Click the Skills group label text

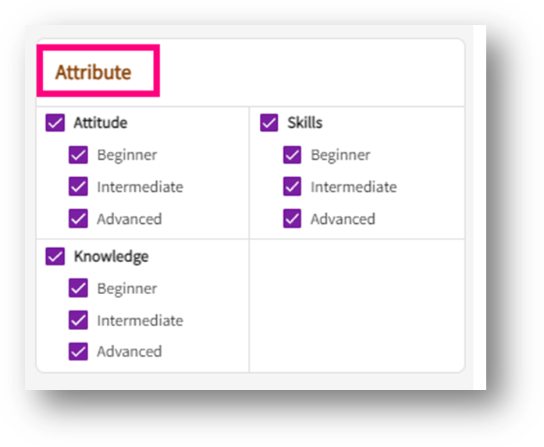coord(304,123)
